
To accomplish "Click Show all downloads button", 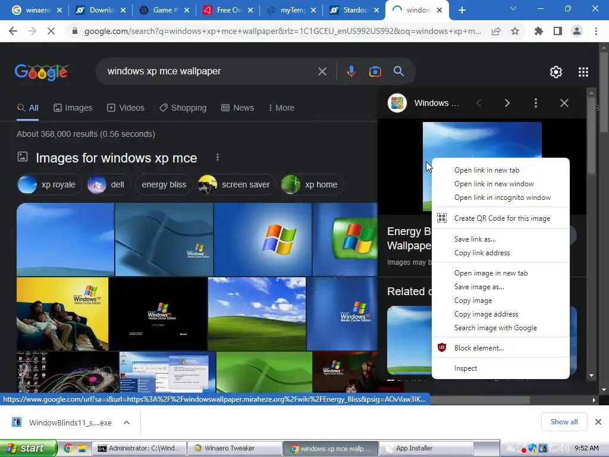I will click(564, 422).
